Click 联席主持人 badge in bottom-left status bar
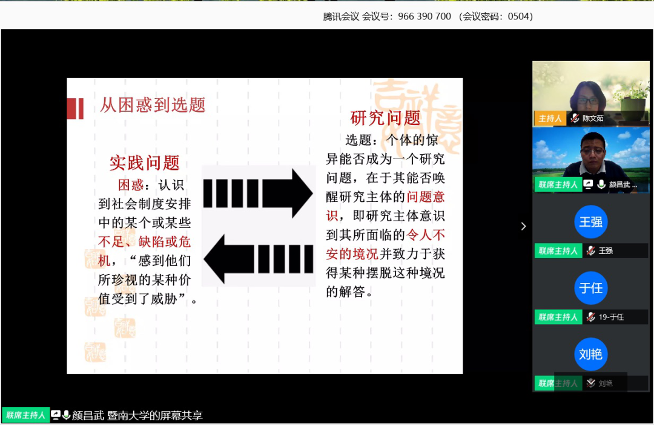Screen dimensions: 654x425 [x=25, y=415]
